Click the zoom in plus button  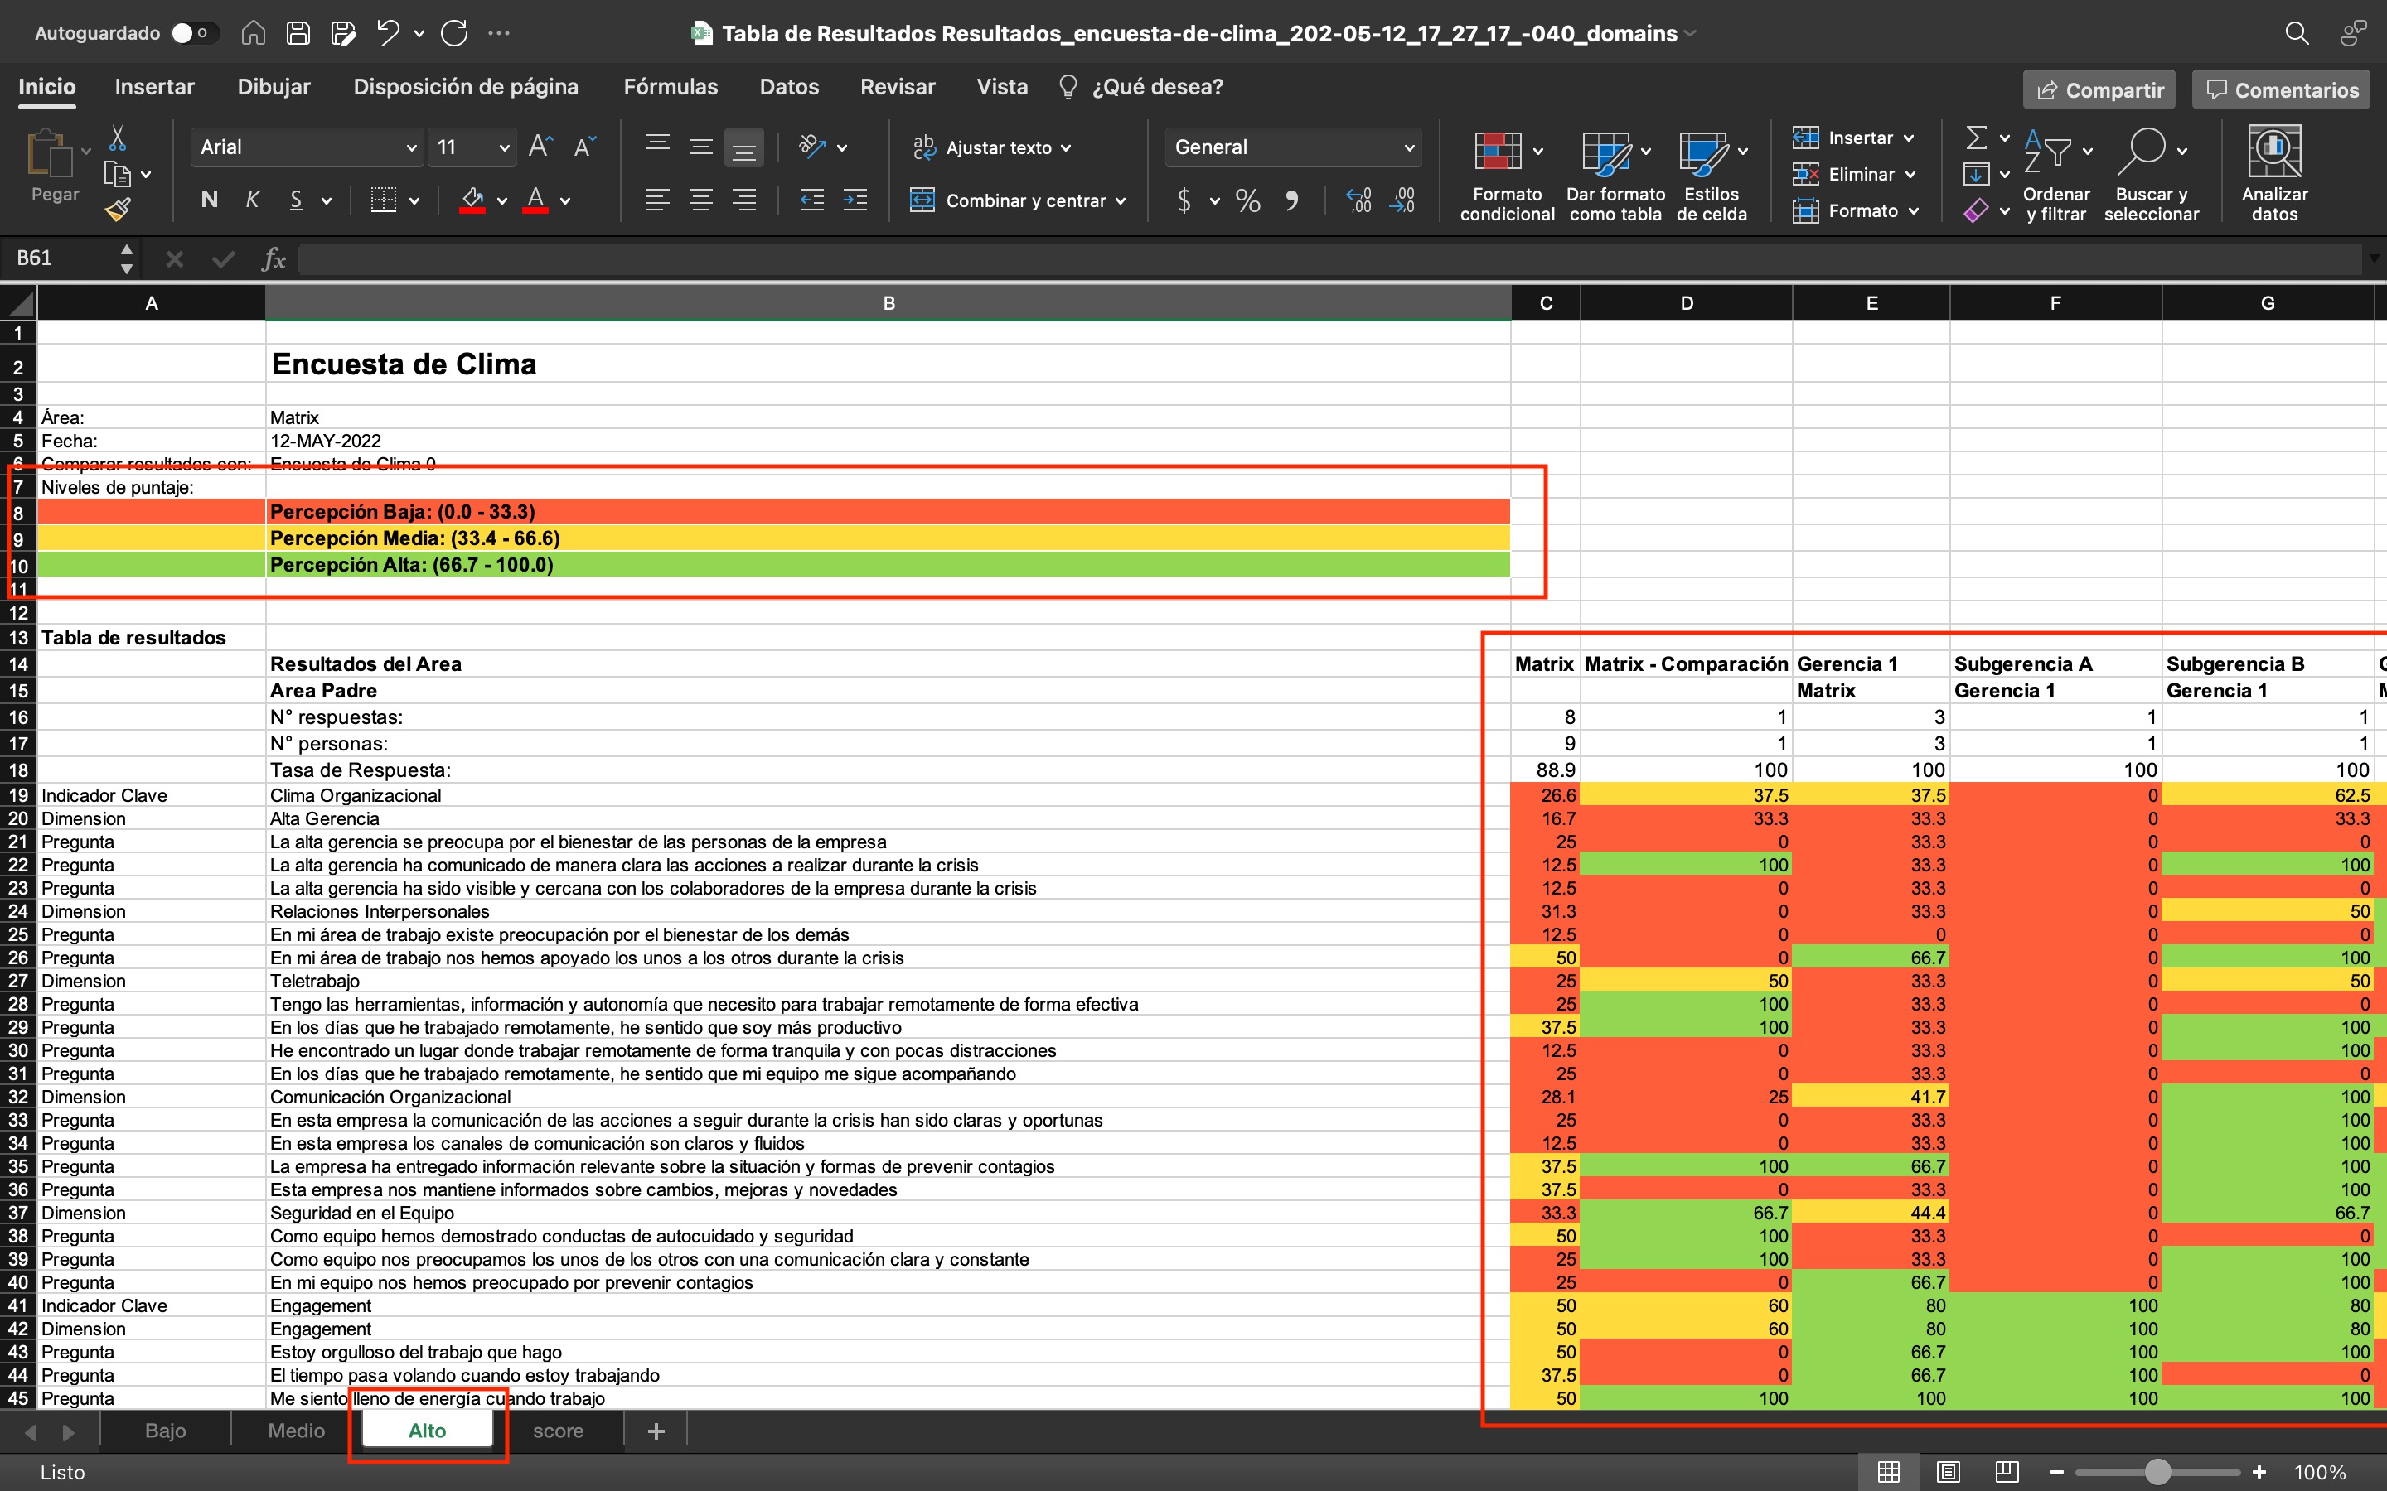pyautogui.click(x=2259, y=1472)
